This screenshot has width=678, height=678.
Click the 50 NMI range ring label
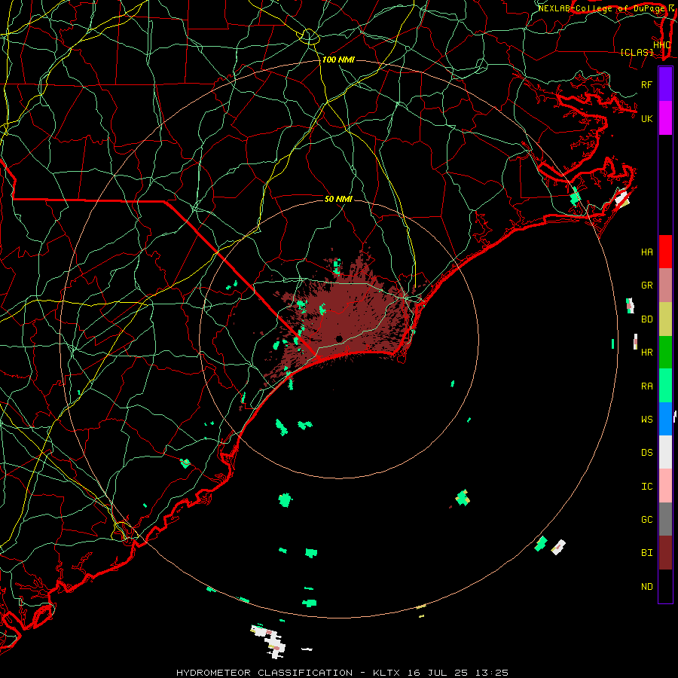[338, 199]
